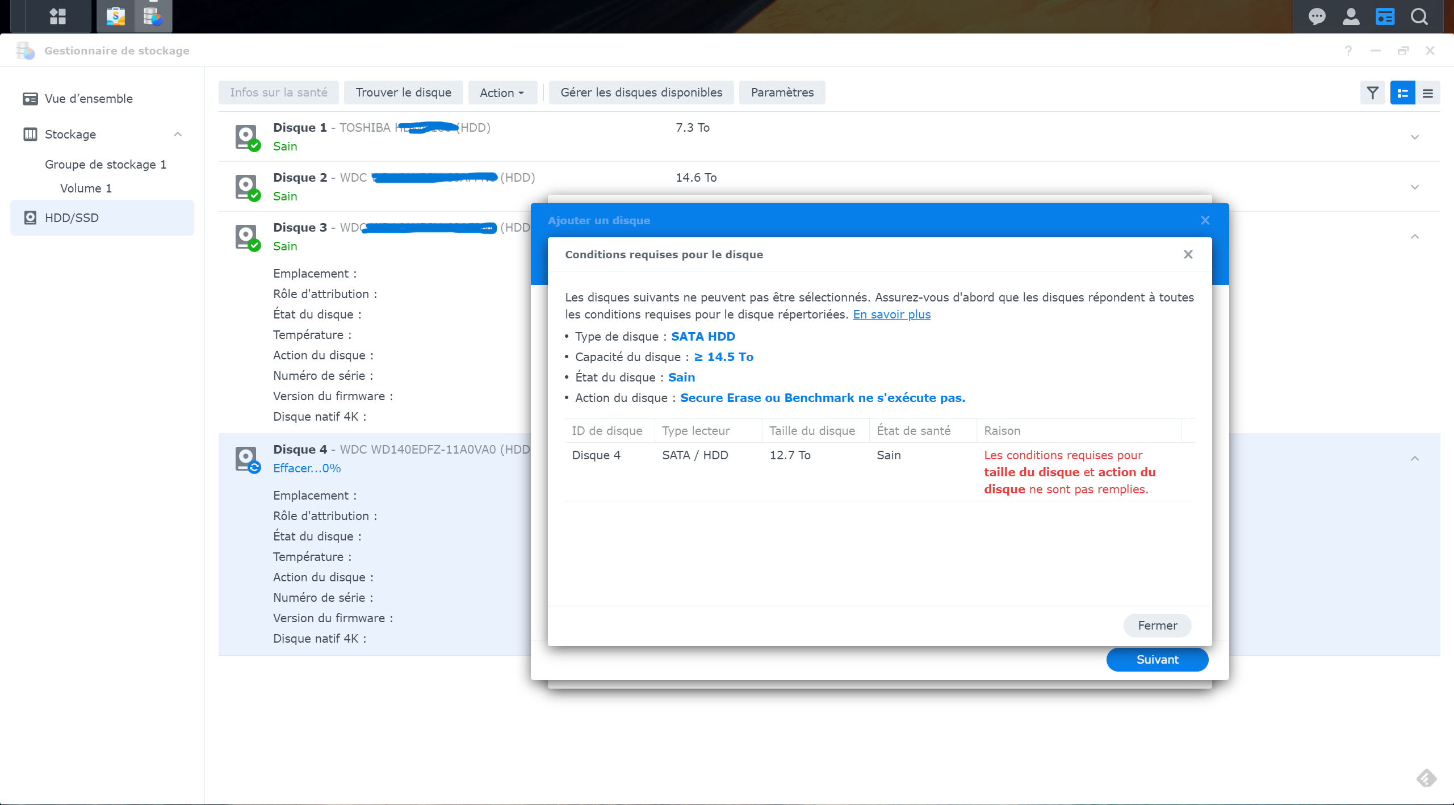Open the DSM main menu grid icon
This screenshot has height=805, width=1454.
(57, 16)
